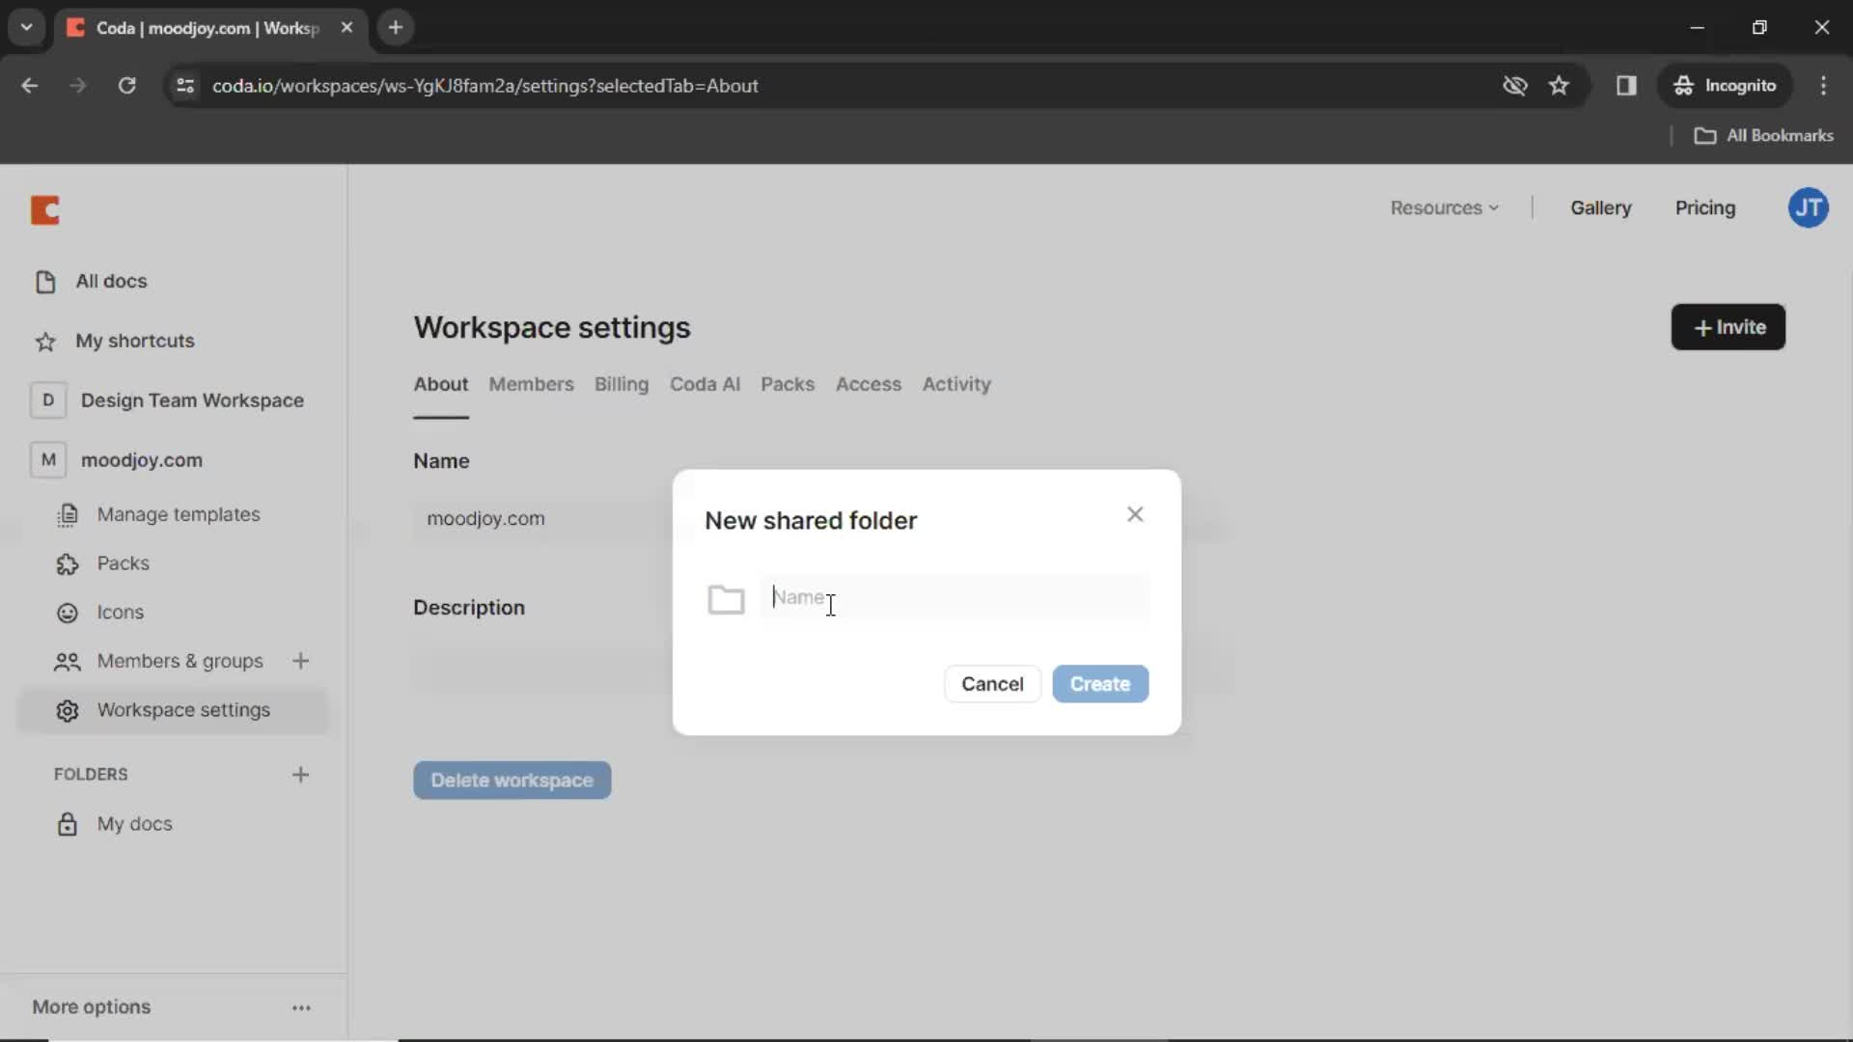
Task: Click the Name input field in dialog
Action: point(955,596)
